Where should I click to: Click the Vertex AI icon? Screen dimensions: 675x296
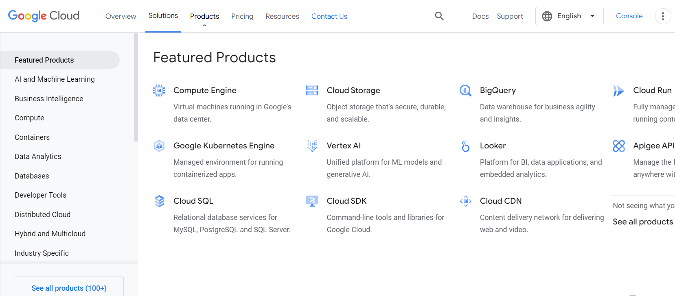pos(312,146)
